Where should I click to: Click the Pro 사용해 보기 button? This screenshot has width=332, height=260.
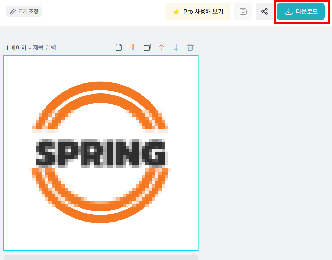198,11
